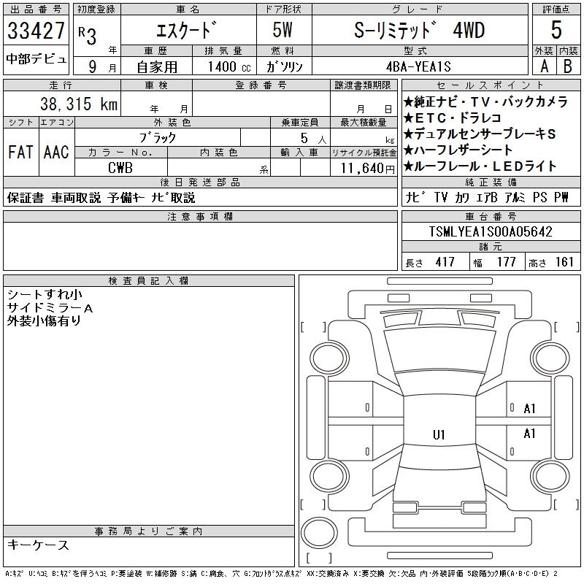This screenshot has width=584, height=584.
Task: Click the rear-right wheel on the car diagram
Action: pyautogui.click(x=550, y=476)
